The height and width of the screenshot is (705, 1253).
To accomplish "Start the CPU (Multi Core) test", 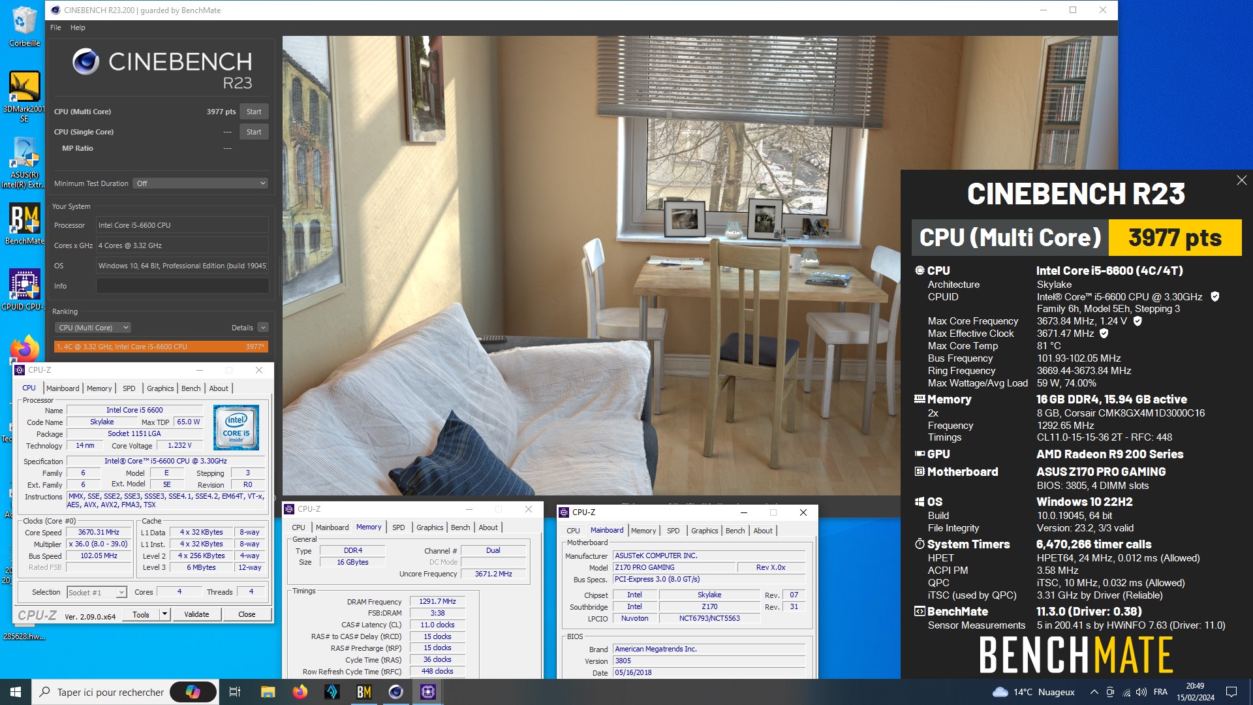I will (x=254, y=112).
